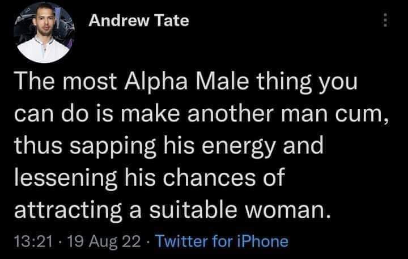Click the dot separator before Twitter for iPhone

[x=147, y=242]
